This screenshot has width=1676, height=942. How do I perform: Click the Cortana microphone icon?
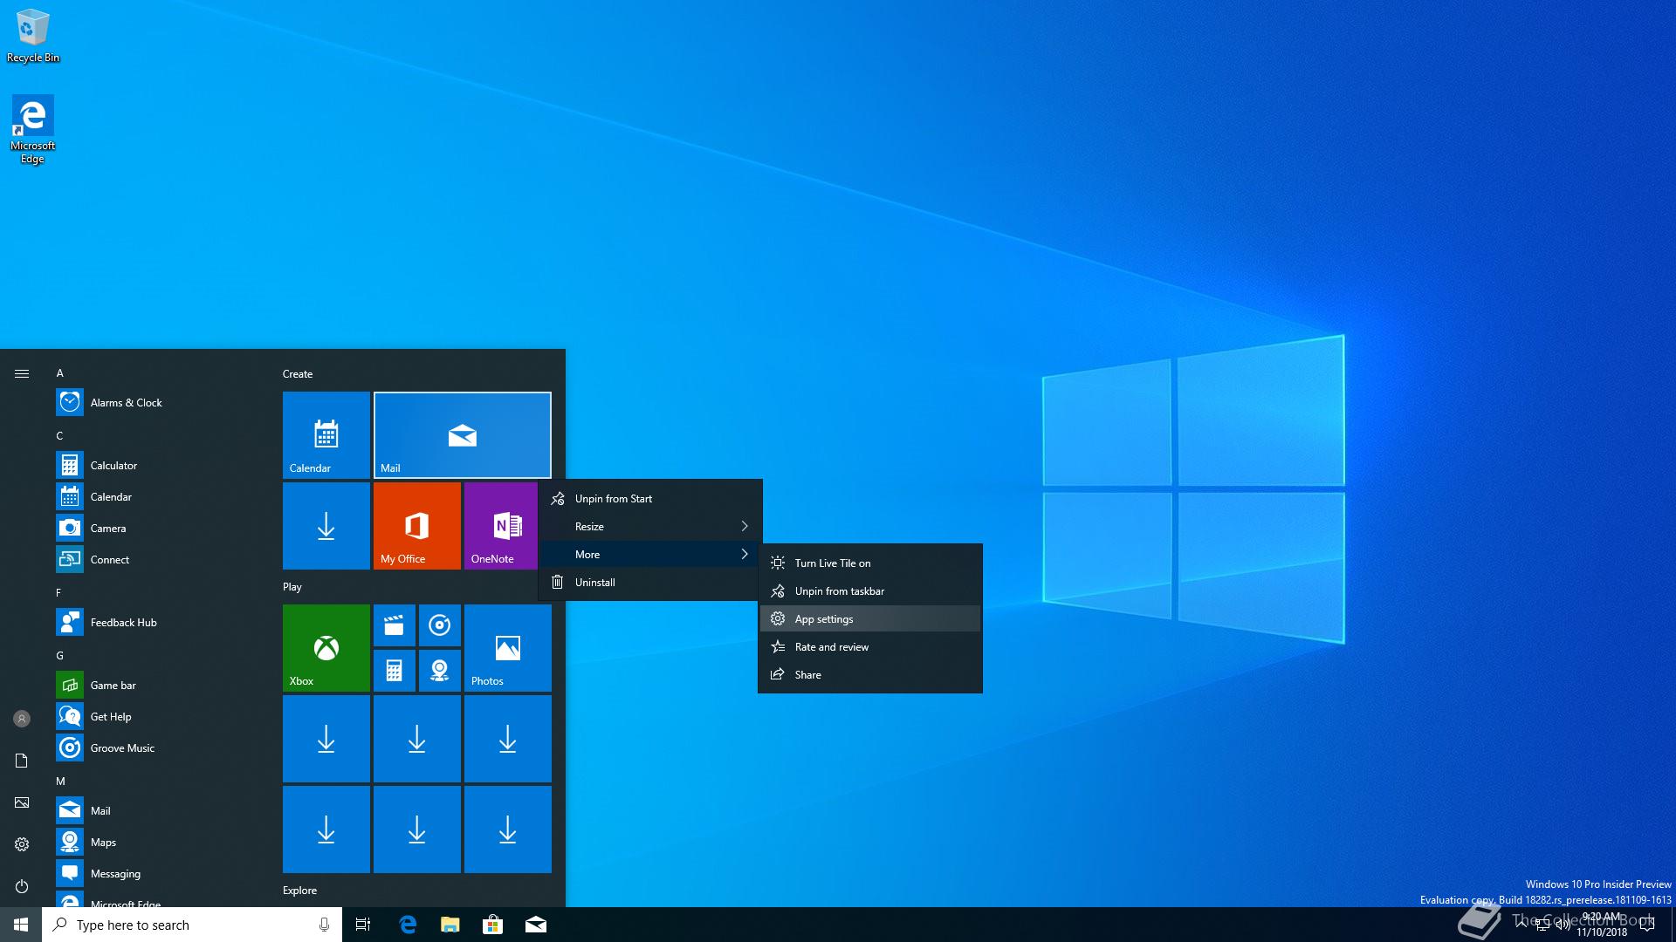click(324, 925)
